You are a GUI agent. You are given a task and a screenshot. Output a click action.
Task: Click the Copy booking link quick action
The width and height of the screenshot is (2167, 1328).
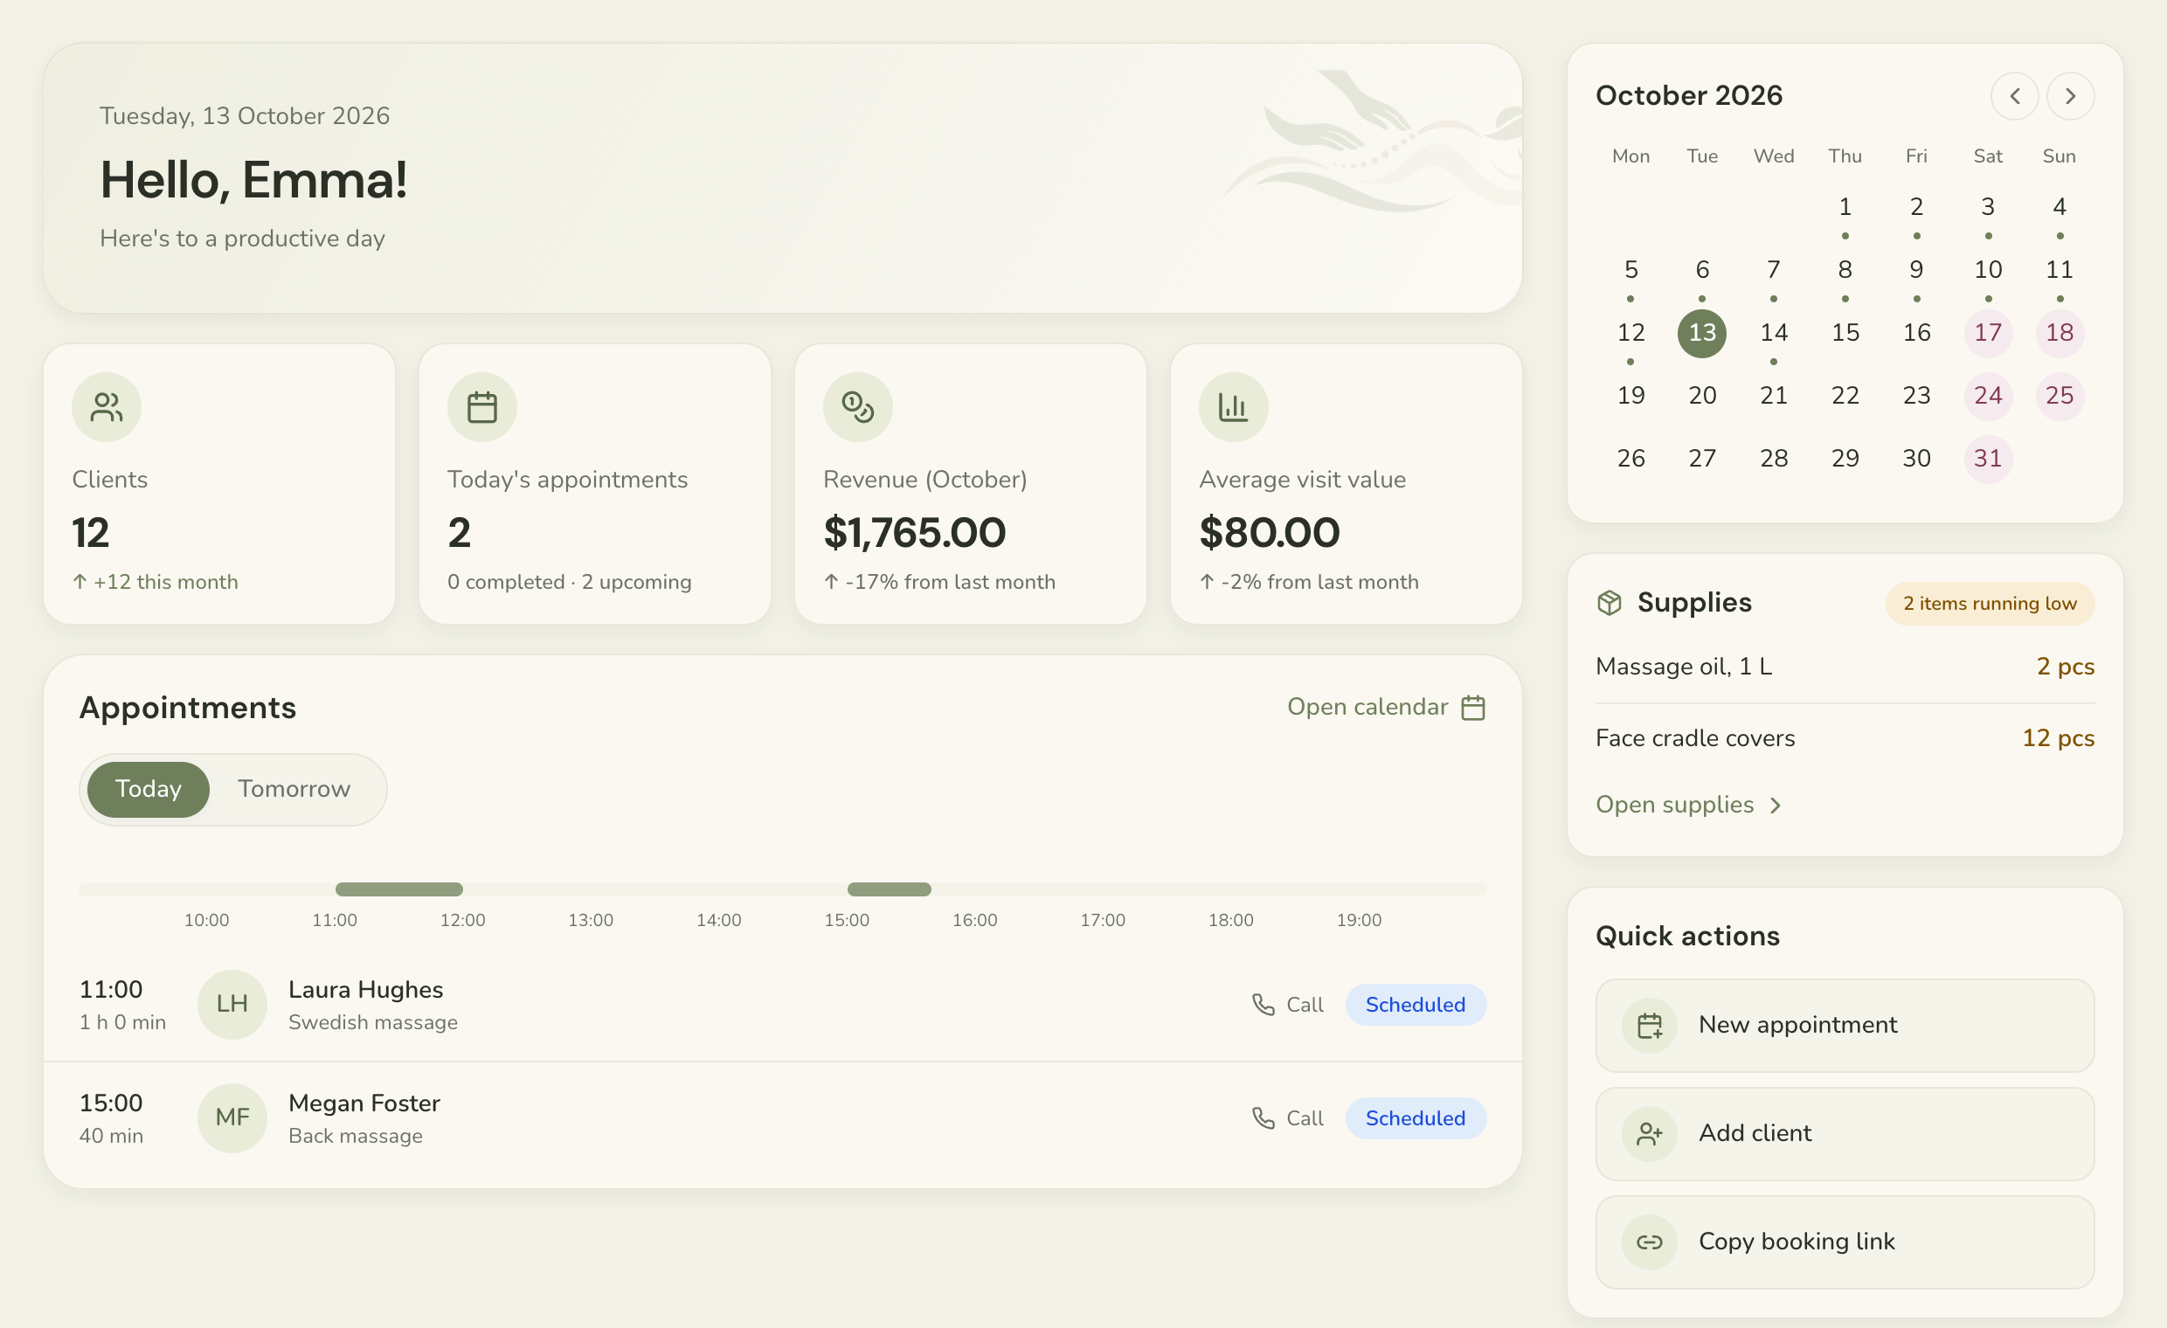click(x=1845, y=1242)
